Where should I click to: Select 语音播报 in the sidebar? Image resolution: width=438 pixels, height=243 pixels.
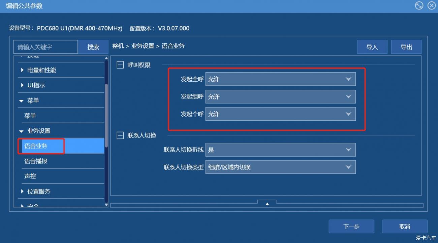click(35, 161)
